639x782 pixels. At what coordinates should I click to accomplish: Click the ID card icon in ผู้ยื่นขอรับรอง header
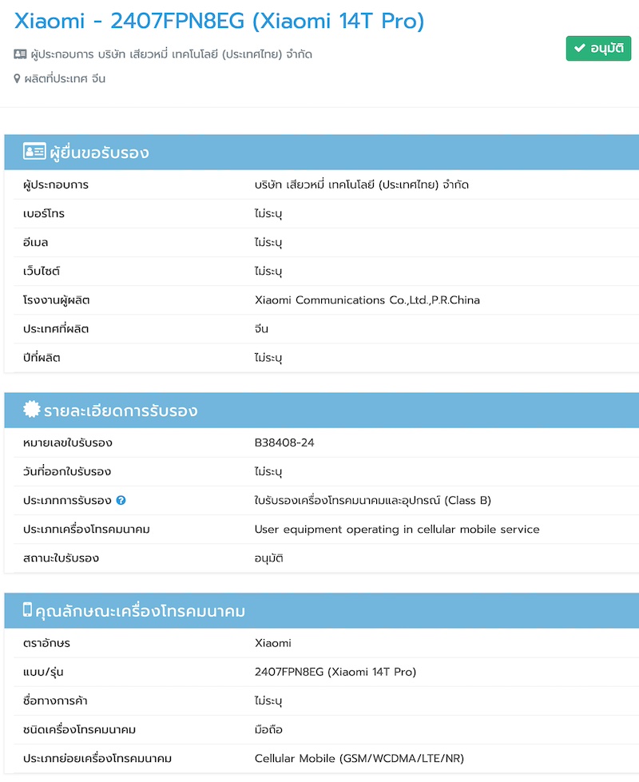point(34,152)
